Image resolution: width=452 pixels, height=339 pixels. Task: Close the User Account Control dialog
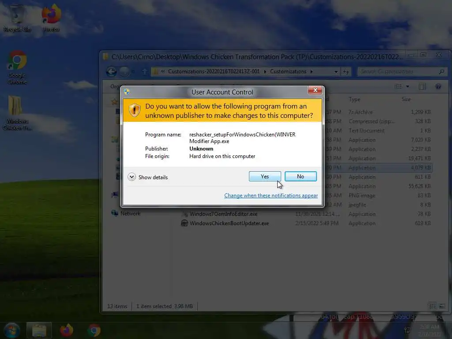315,90
